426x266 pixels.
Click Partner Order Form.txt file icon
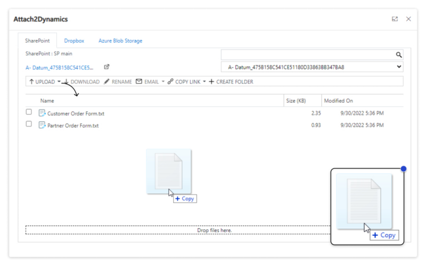point(42,125)
